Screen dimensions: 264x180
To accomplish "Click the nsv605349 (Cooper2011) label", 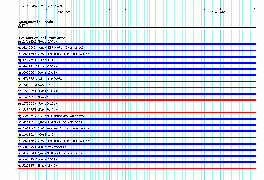I will [x=37, y=159].
